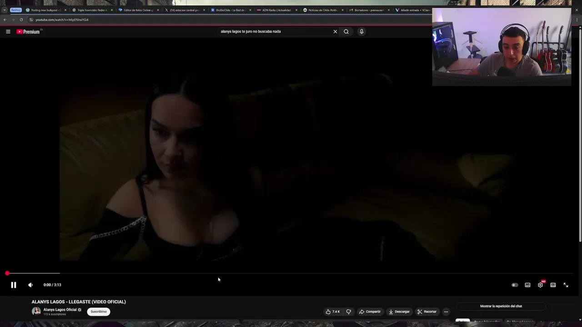Start voice search with the microphone icon
Viewport: 582px width, 327px height.
point(361,31)
